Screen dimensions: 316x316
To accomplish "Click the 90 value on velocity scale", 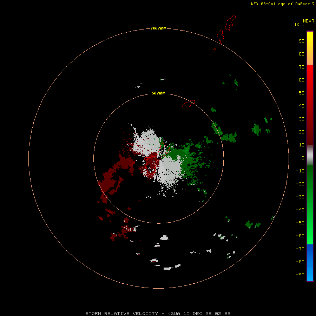I will (x=302, y=41).
